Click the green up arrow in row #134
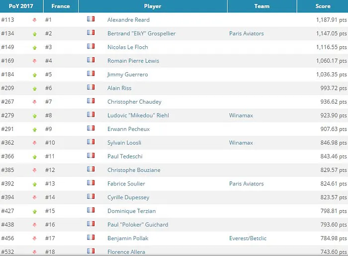The image size is (348, 256). [34, 34]
